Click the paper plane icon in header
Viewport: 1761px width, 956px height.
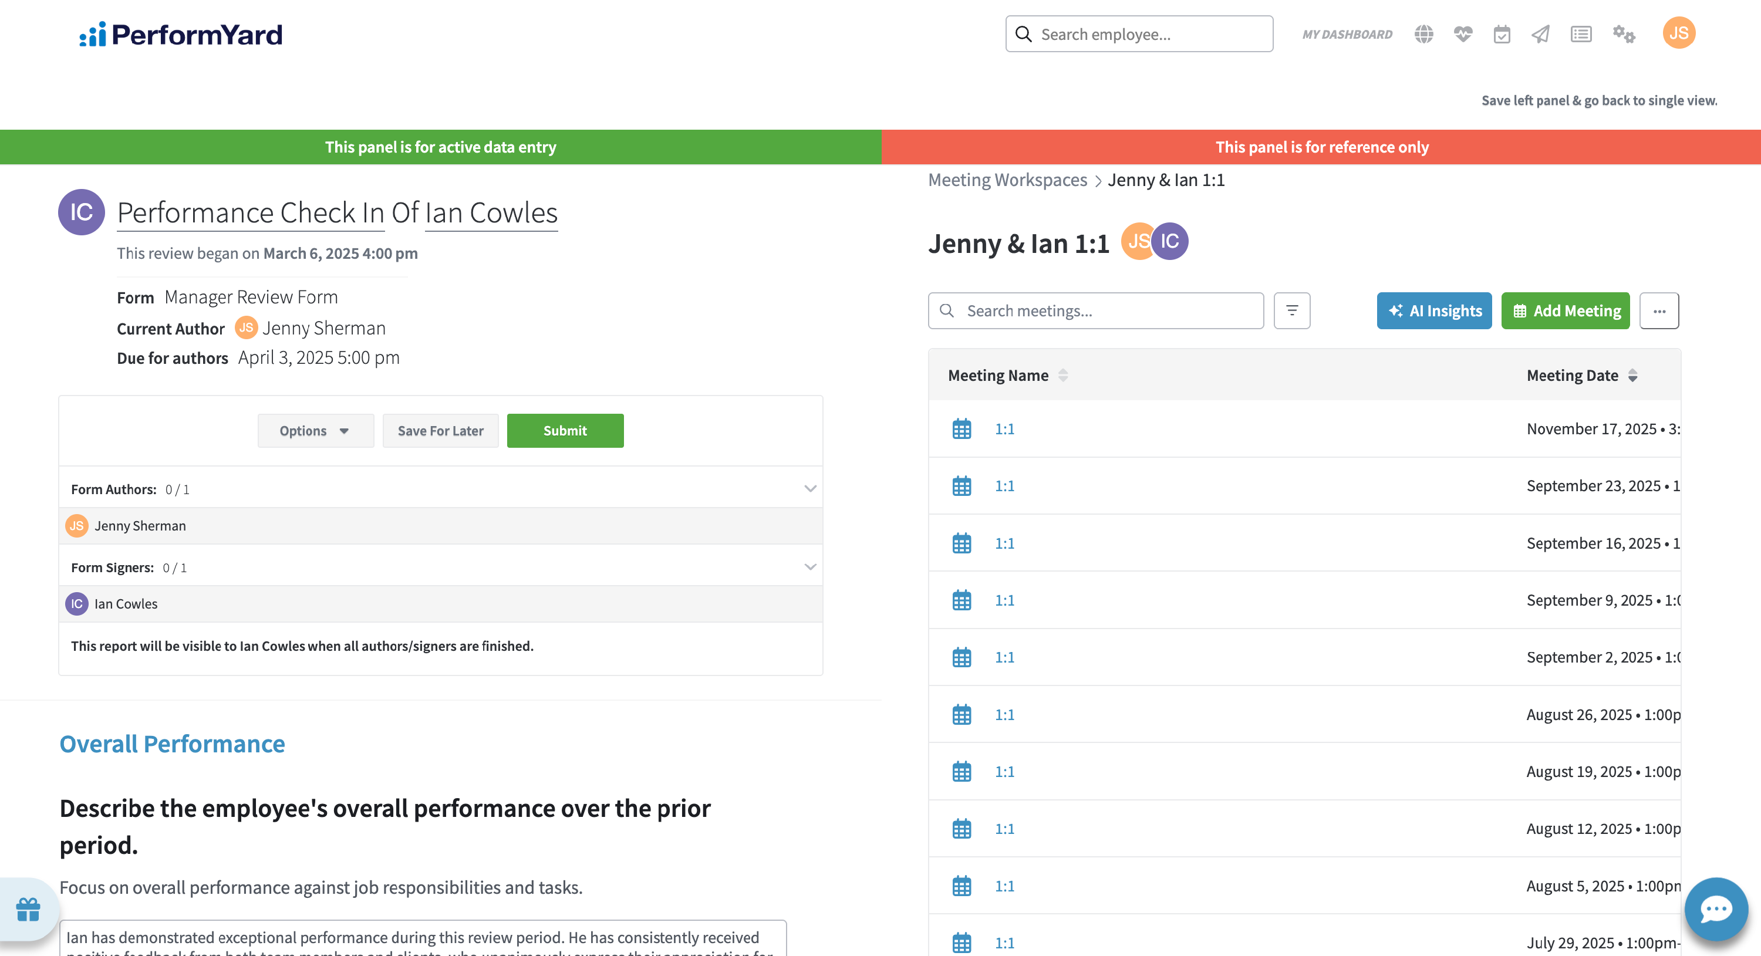click(1540, 34)
